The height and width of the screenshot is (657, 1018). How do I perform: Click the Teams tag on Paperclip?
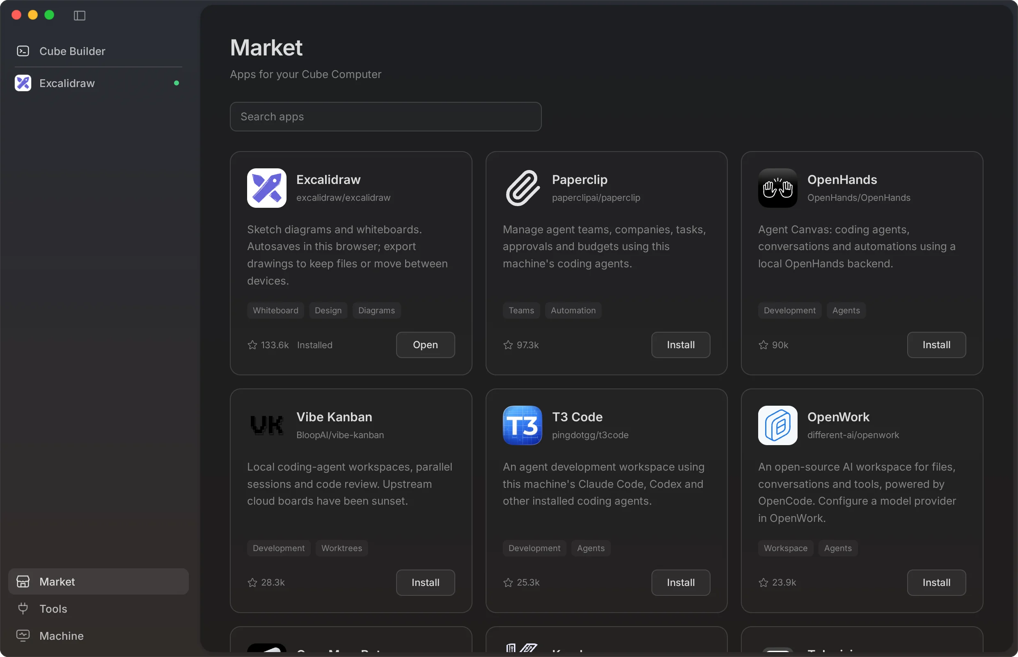point(521,310)
